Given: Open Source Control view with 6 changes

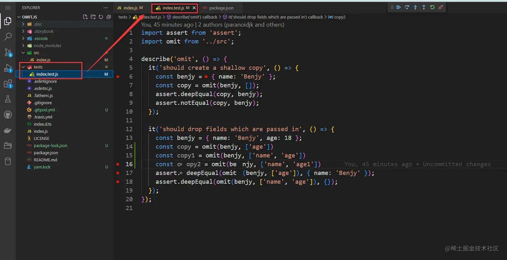Looking at the screenshot, I should click(8, 52).
